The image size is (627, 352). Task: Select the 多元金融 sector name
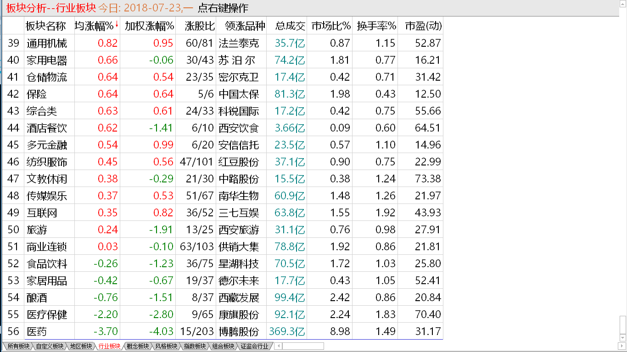(47, 145)
